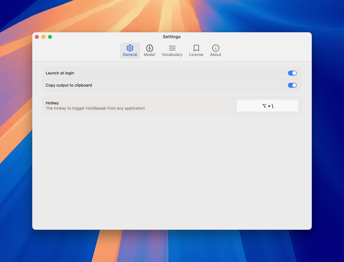344x262 pixels.
Task: Click the HoldSpeak hotkey description text
Action: pos(95,108)
